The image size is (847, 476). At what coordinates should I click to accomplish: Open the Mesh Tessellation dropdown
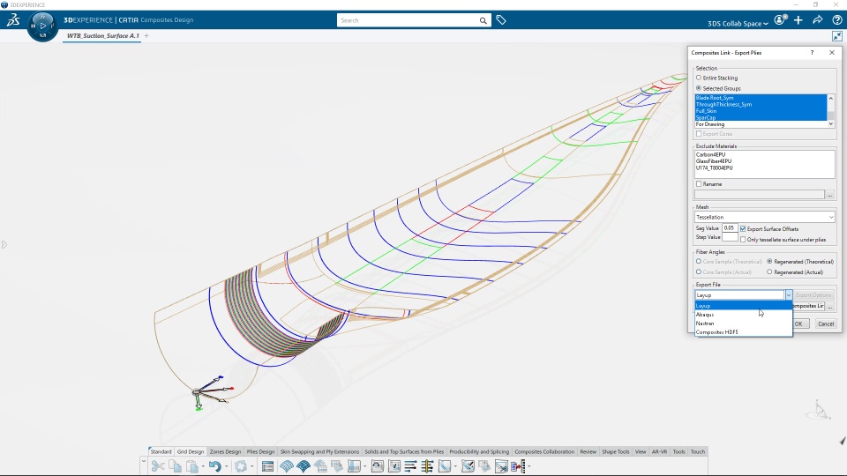pyautogui.click(x=765, y=217)
